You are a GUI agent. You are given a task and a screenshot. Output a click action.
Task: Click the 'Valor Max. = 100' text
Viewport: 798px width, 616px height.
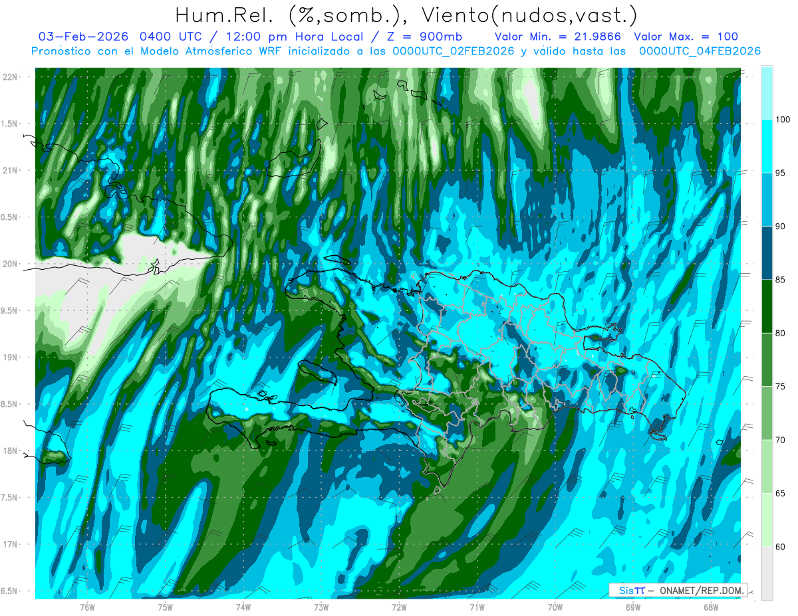[x=686, y=37]
